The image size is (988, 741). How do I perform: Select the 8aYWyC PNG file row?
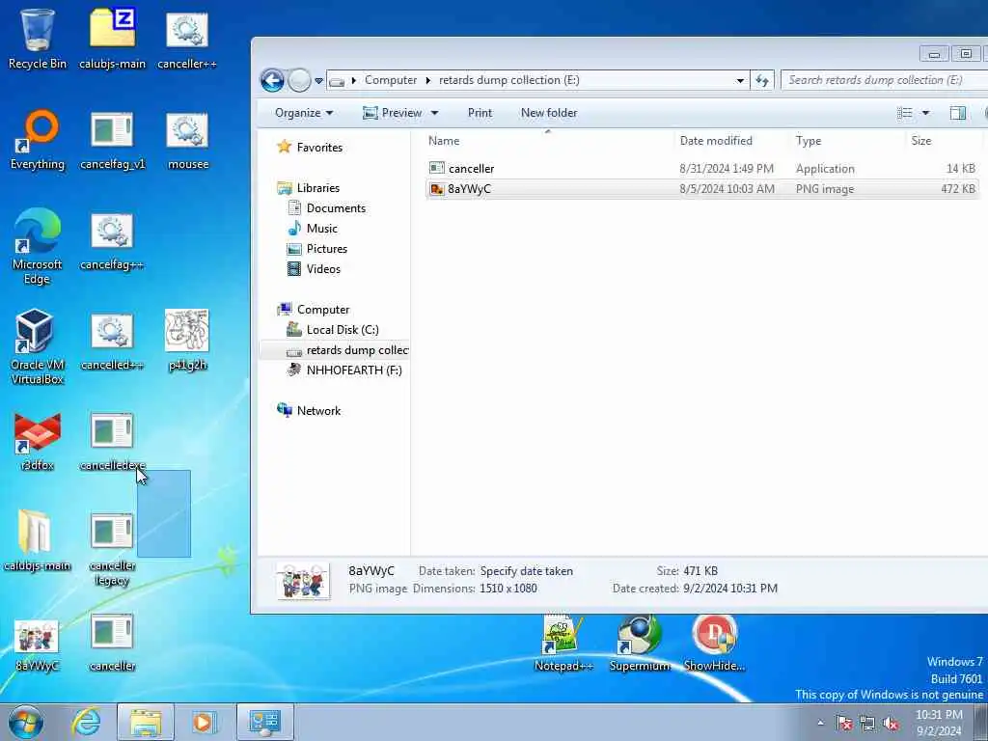click(x=702, y=188)
